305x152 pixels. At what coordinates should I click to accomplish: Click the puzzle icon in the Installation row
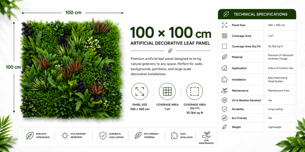(x=225, y=80)
